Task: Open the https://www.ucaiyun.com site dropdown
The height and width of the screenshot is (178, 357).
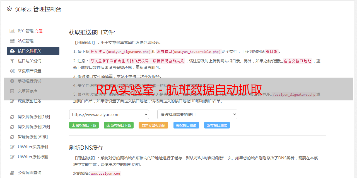Action: coord(109,114)
